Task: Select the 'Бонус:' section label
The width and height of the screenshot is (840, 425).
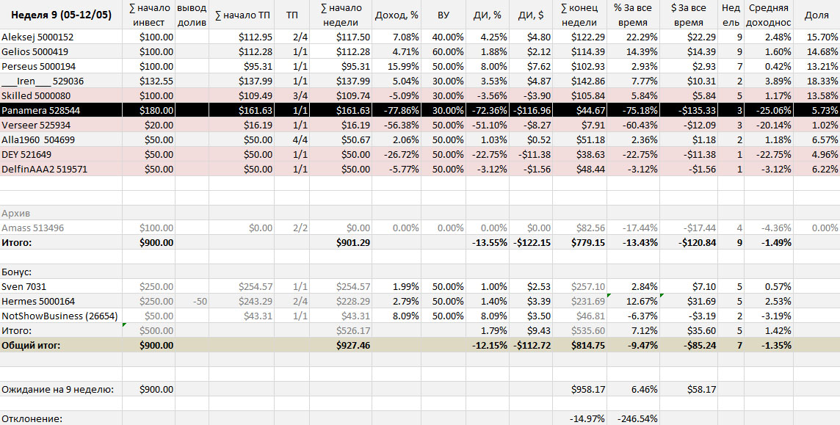Action: 61,272
